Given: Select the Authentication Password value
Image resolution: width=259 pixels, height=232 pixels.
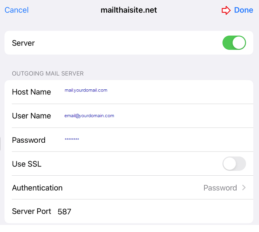Looking at the screenshot, I should pyautogui.click(x=220, y=188).
